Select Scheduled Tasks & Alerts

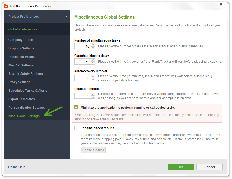(x=28, y=91)
